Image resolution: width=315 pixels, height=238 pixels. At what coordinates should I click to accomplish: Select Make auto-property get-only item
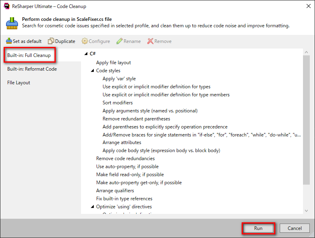[x=139, y=183]
